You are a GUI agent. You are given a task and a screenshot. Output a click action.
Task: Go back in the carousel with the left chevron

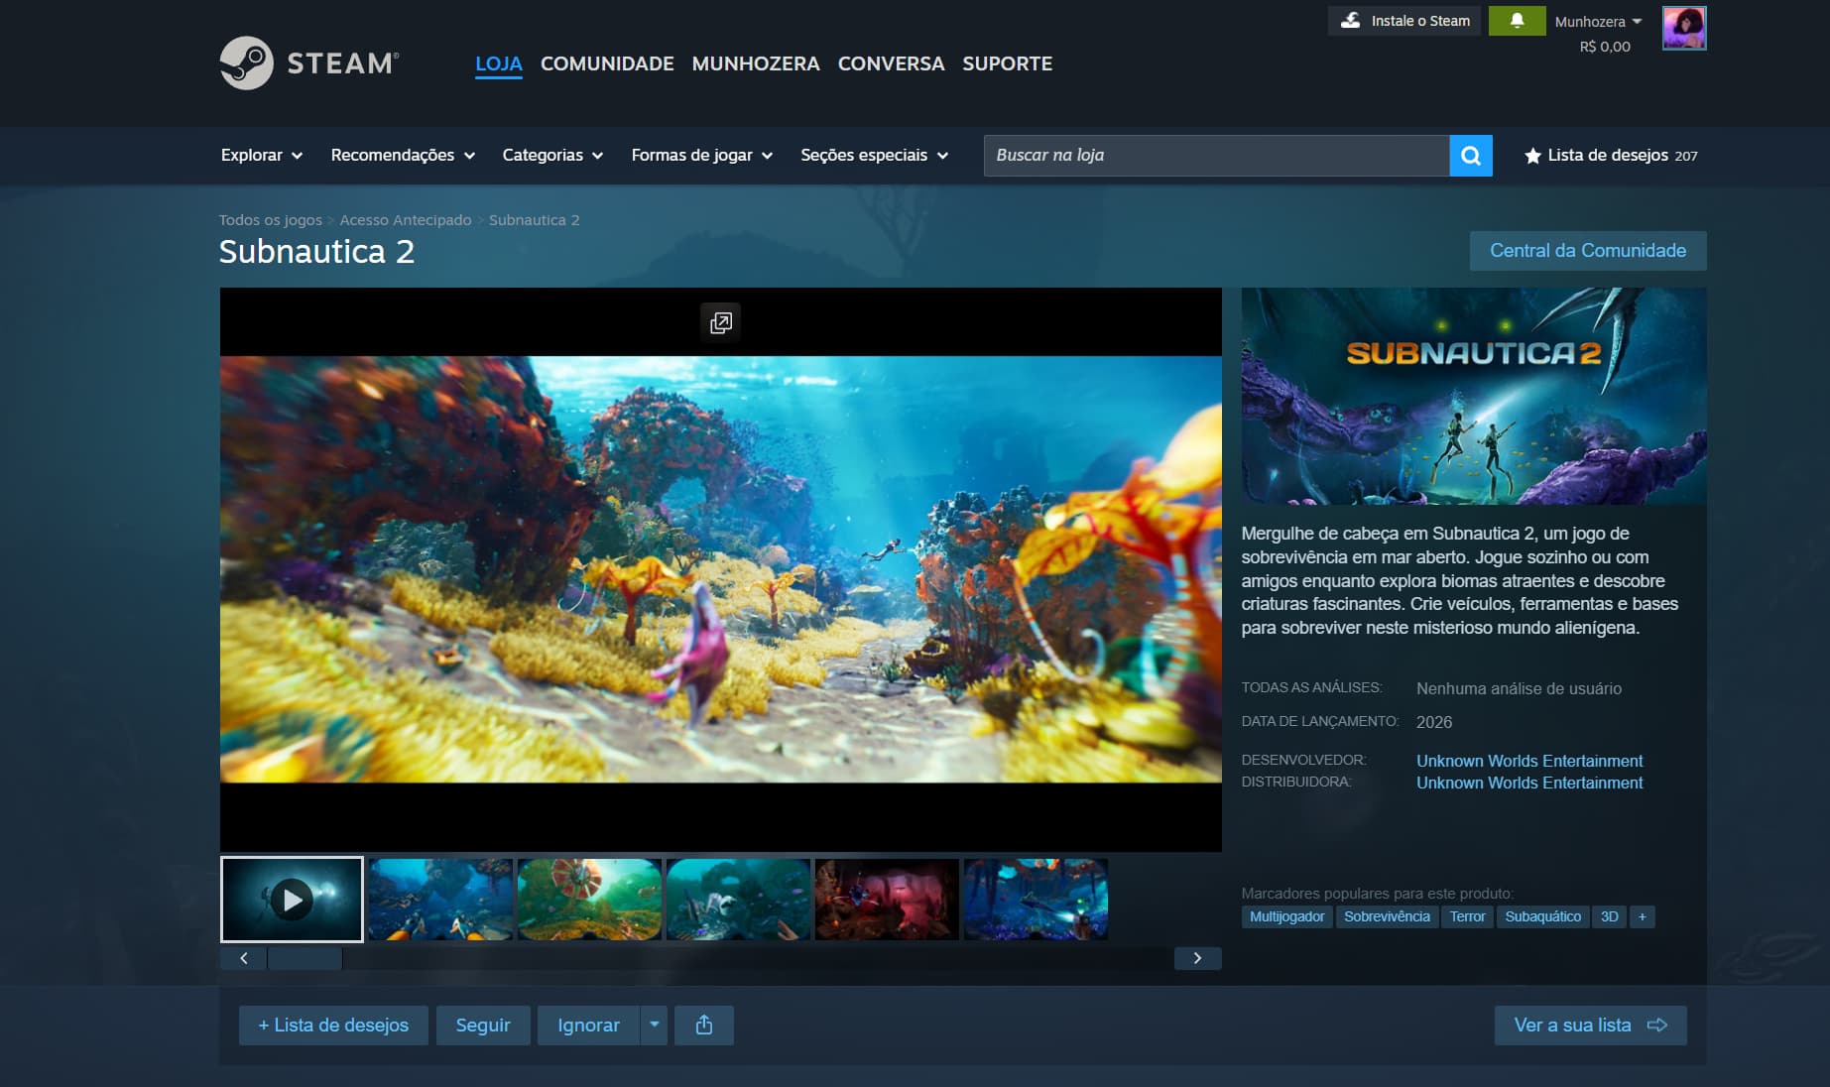[242, 958]
